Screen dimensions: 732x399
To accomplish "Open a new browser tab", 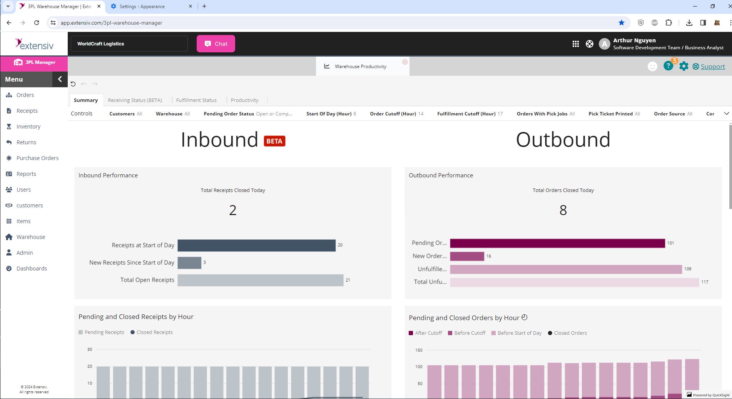I will (204, 6).
